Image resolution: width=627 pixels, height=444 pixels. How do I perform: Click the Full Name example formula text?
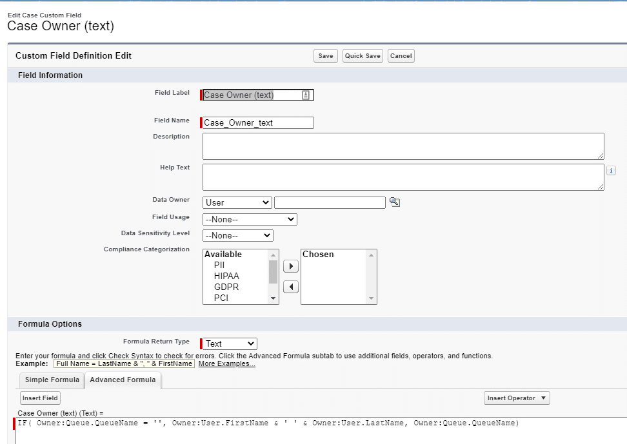coord(124,363)
